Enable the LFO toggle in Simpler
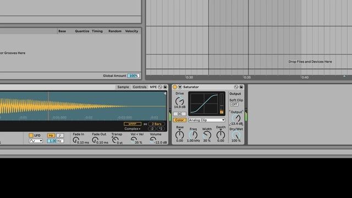This screenshot has width=352, height=198. [31, 135]
